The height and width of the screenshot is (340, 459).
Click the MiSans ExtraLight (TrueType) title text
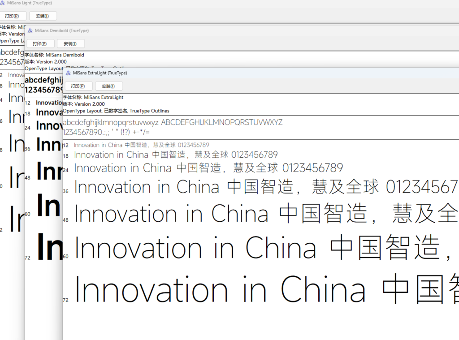pos(100,73)
